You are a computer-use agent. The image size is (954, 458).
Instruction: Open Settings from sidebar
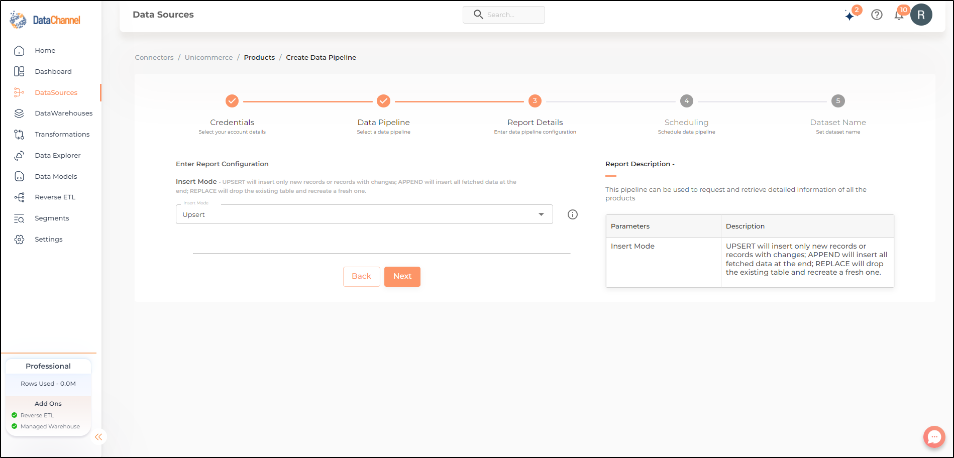pos(49,240)
